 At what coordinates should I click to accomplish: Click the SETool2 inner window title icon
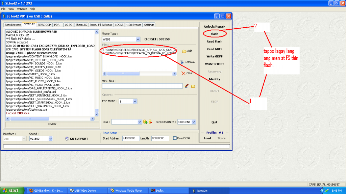[x=4, y=16]
